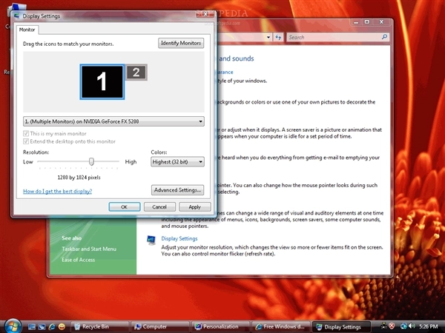The width and height of the screenshot is (445, 333).
Task: Toggle 'This is my main monitor' checkbox
Action: (x=27, y=133)
